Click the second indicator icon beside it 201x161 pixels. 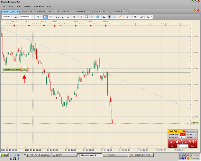[63, 17]
